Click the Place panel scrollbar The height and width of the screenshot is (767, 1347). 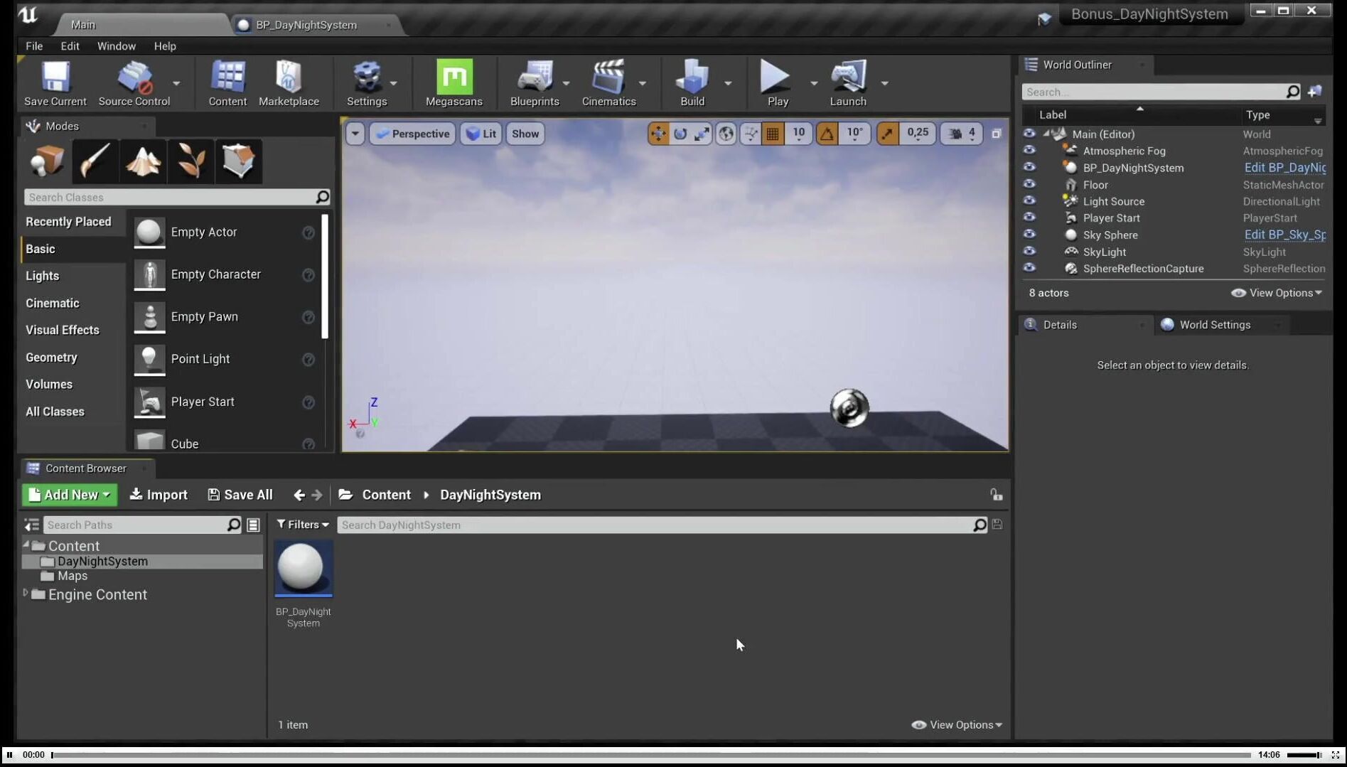pos(325,277)
